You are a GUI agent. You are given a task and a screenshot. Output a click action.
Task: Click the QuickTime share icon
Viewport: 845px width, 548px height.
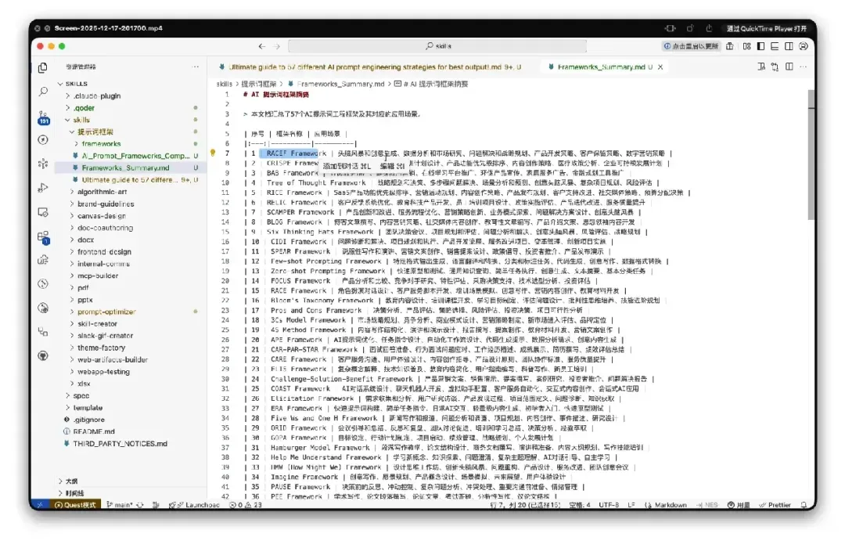[709, 28]
